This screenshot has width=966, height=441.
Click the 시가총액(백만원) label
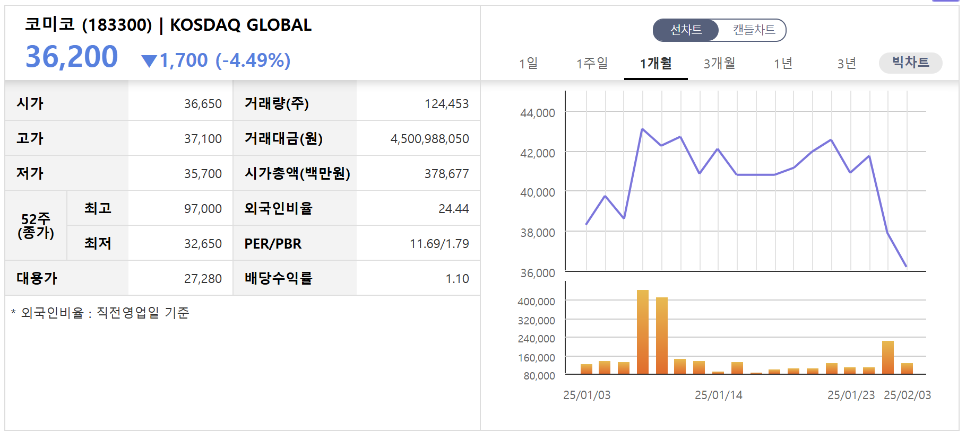[x=297, y=173]
